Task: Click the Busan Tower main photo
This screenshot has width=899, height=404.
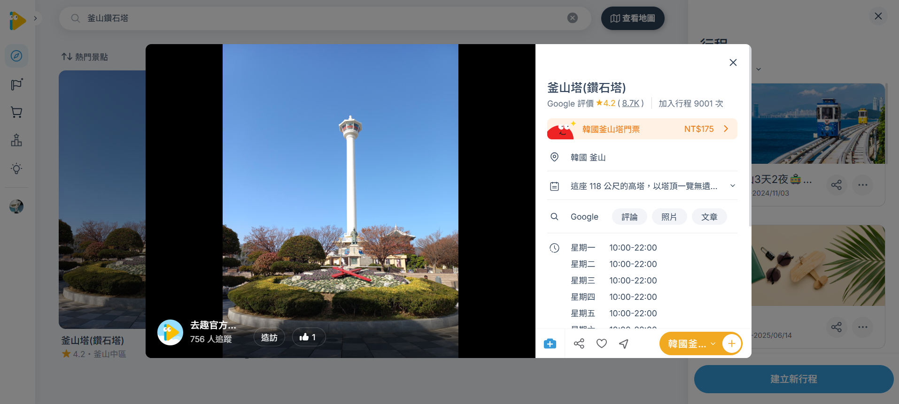Action: tap(341, 201)
